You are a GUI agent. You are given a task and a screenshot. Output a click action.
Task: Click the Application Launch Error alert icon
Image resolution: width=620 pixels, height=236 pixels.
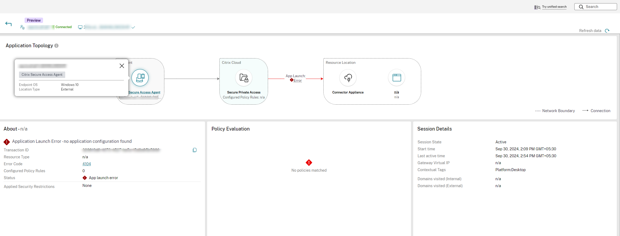(x=7, y=142)
